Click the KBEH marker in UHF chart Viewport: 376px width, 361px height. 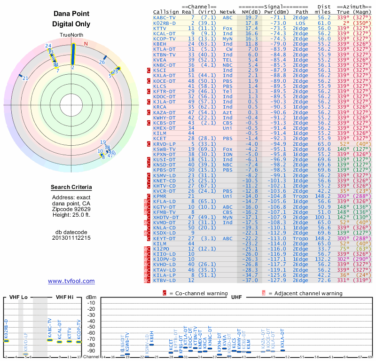[151, 345]
